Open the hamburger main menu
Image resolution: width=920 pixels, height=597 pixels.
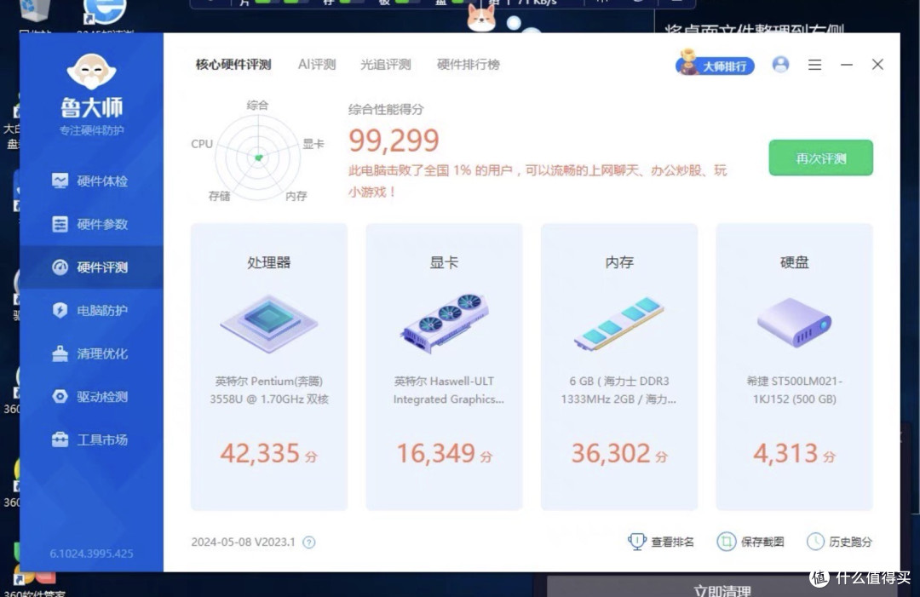(x=814, y=65)
